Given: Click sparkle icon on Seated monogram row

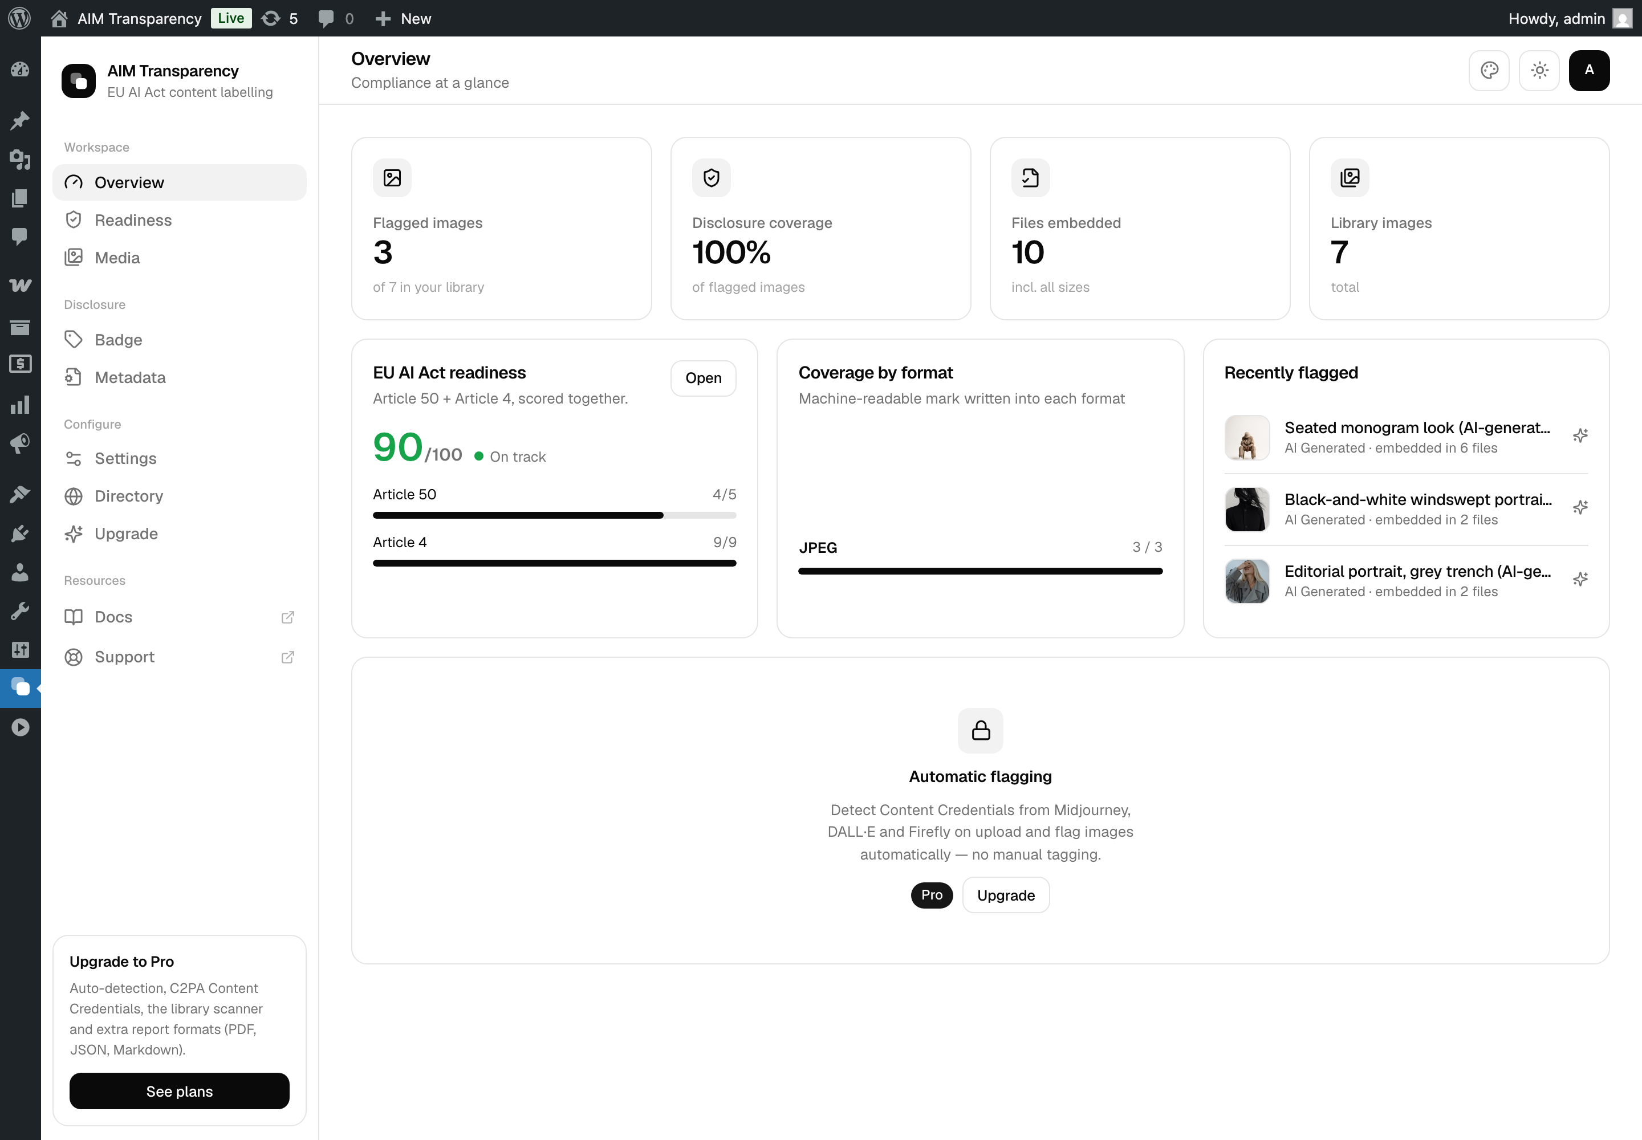Looking at the screenshot, I should 1580,435.
